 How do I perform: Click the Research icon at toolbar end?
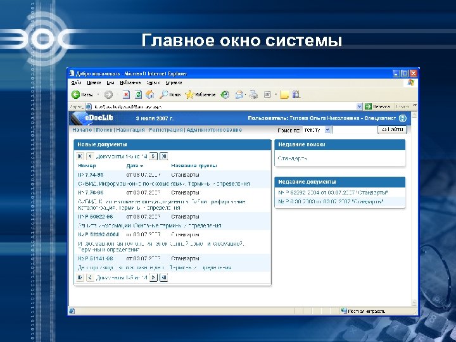coord(296,94)
